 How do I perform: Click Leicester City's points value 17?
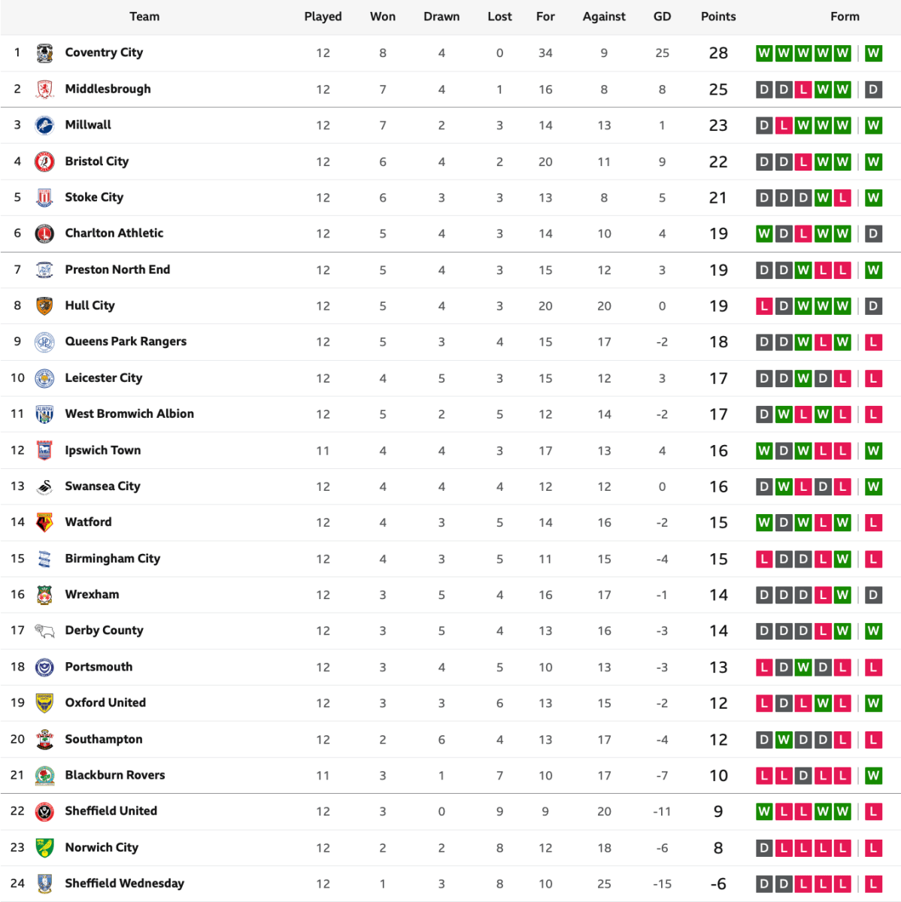718,378
